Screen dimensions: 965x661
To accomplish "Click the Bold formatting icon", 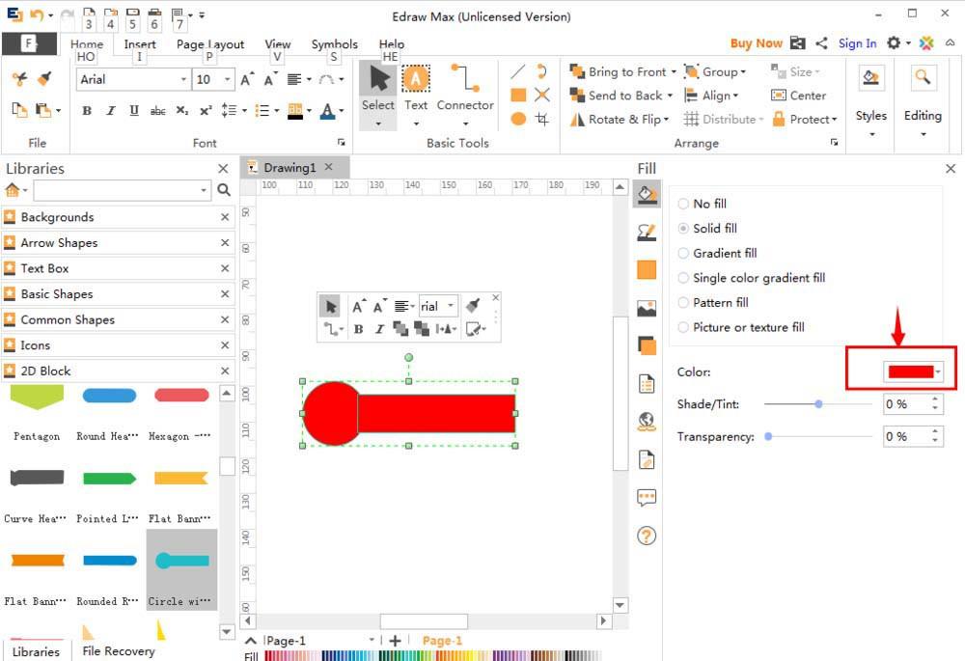I will 87,111.
